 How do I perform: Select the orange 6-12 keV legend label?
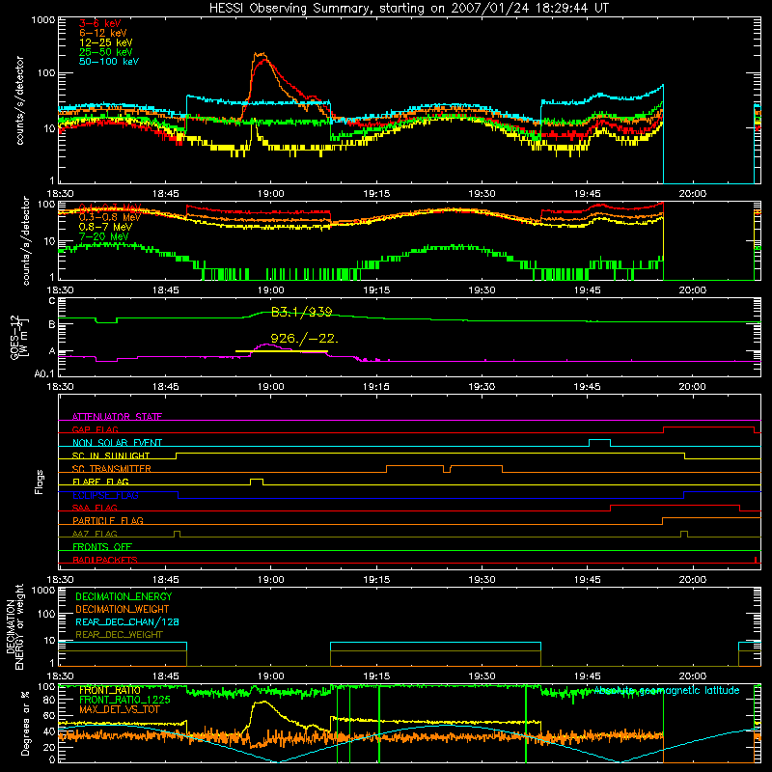pyautogui.click(x=103, y=33)
